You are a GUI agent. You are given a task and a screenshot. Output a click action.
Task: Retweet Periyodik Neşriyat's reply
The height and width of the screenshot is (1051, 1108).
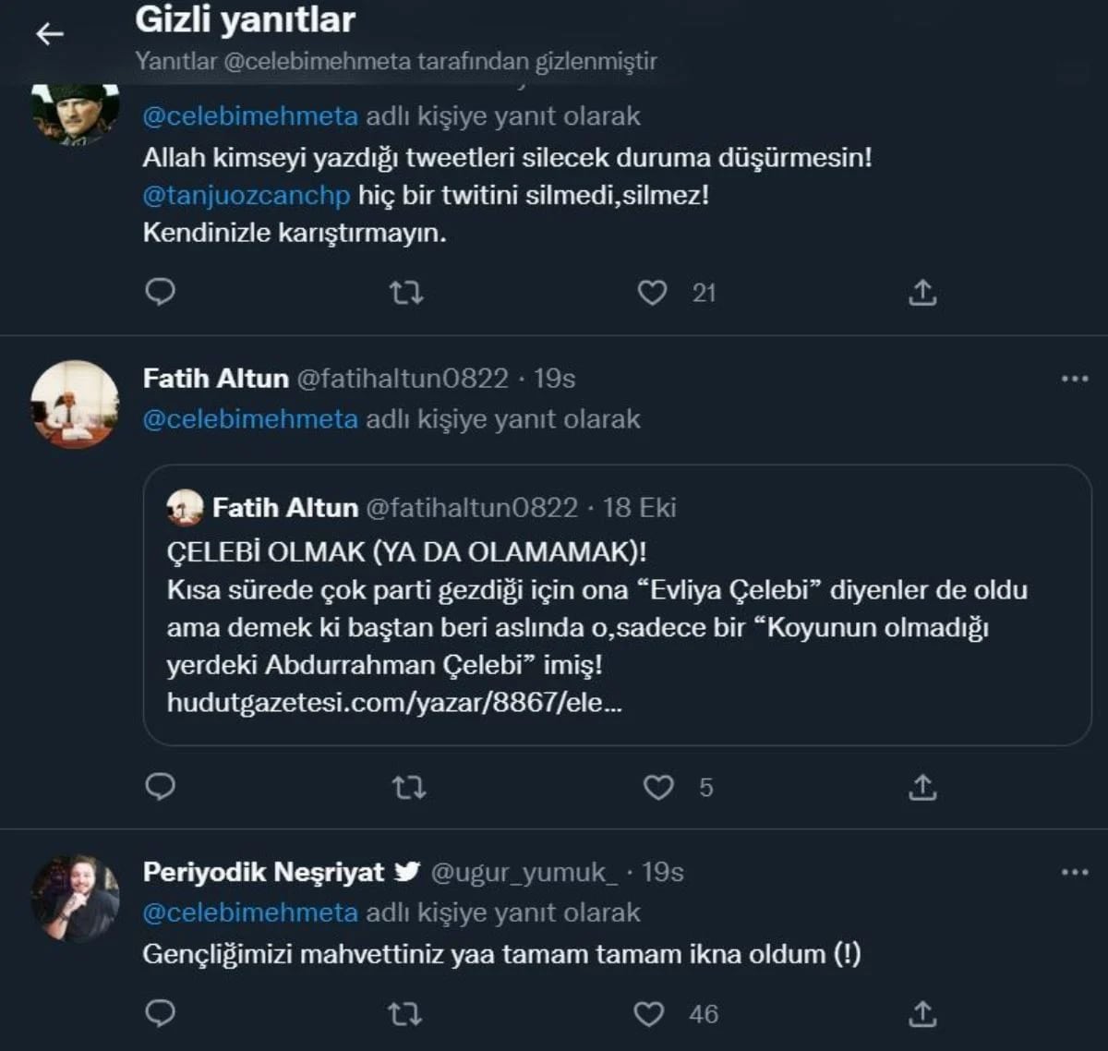(406, 1015)
